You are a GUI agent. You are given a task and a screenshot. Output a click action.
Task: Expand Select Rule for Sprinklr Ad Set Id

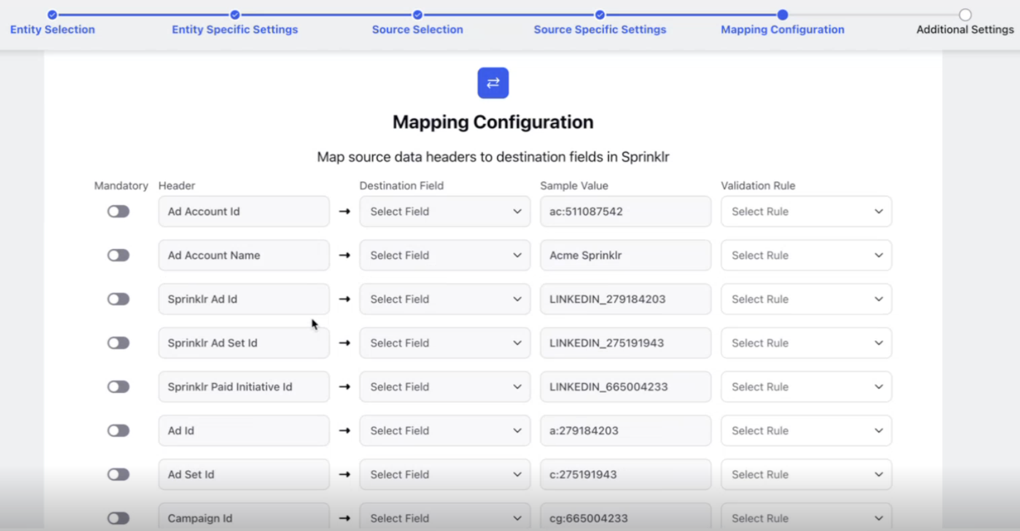[x=806, y=343]
